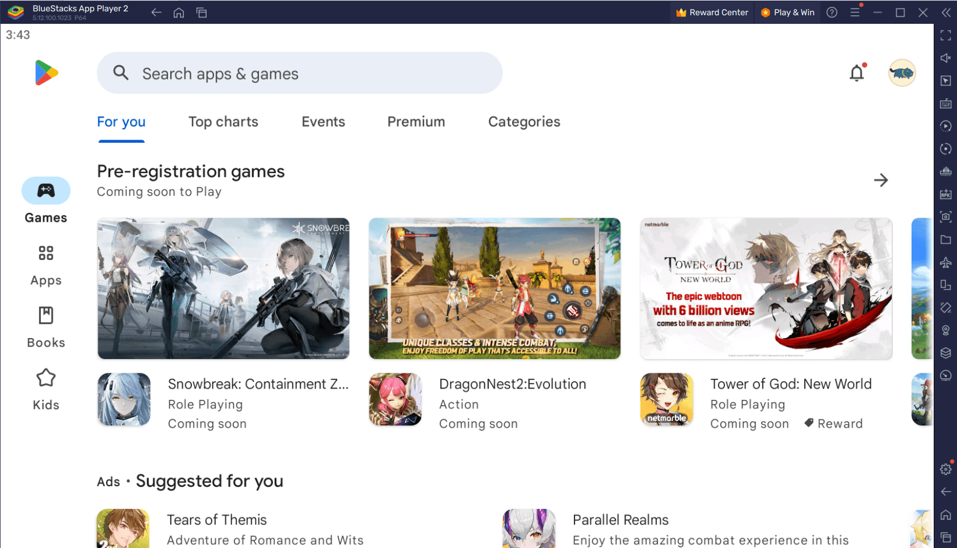
Task: Open the Reward Center
Action: pyautogui.click(x=712, y=12)
